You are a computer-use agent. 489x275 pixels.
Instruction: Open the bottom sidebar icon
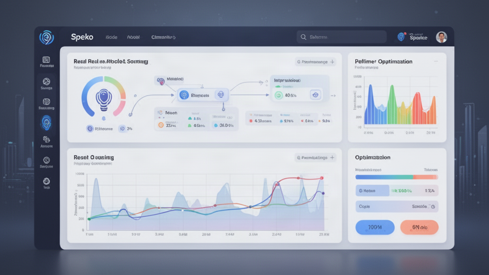click(46, 181)
